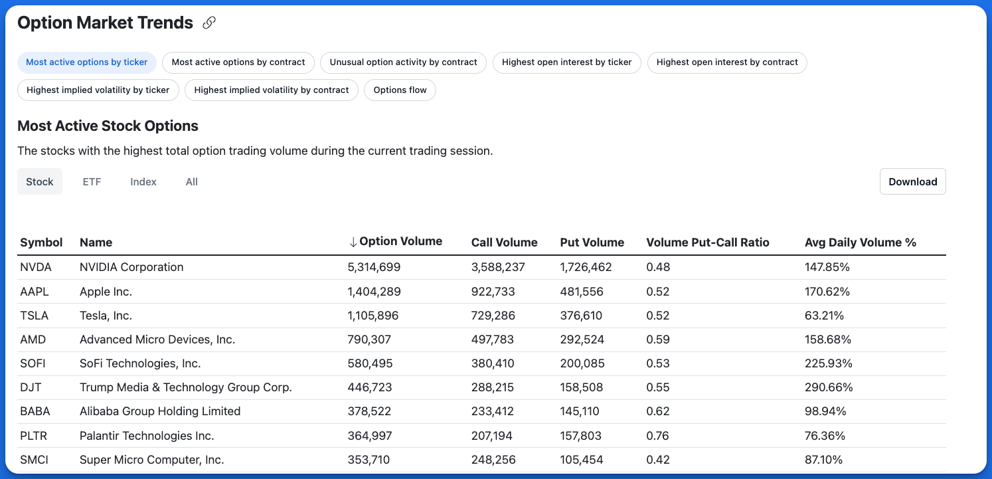The width and height of the screenshot is (992, 479).
Task: Open Highest open interest by ticker
Action: (x=567, y=62)
